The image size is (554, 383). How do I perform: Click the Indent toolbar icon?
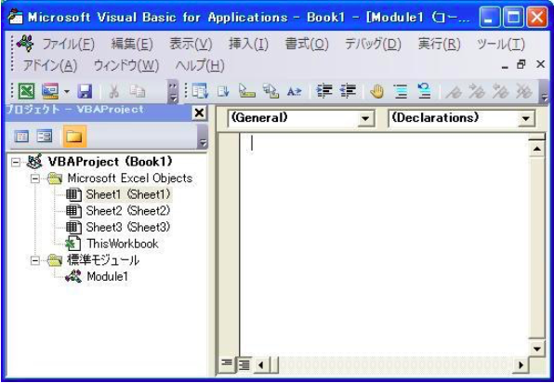(x=324, y=91)
